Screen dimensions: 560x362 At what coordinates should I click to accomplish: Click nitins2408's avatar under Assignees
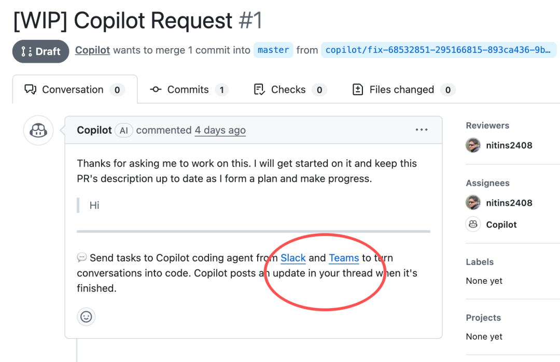[473, 202]
